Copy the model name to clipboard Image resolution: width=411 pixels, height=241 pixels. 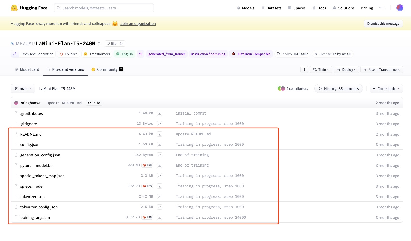(99, 43)
